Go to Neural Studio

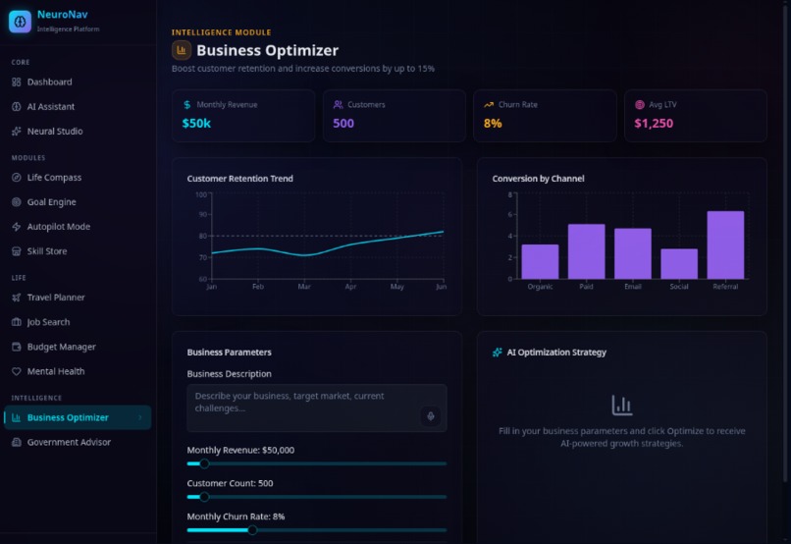[x=78, y=132]
